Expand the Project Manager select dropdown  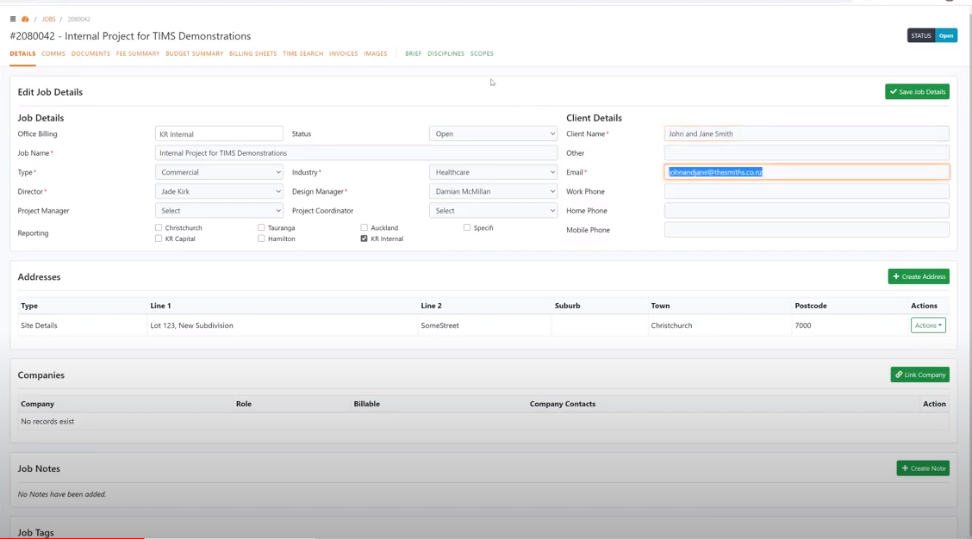point(219,210)
